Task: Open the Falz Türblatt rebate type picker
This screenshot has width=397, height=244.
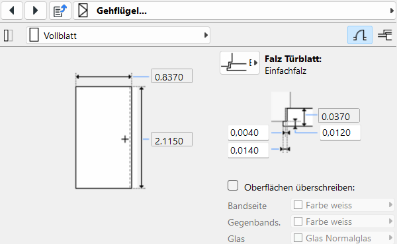Action: pyautogui.click(x=240, y=63)
